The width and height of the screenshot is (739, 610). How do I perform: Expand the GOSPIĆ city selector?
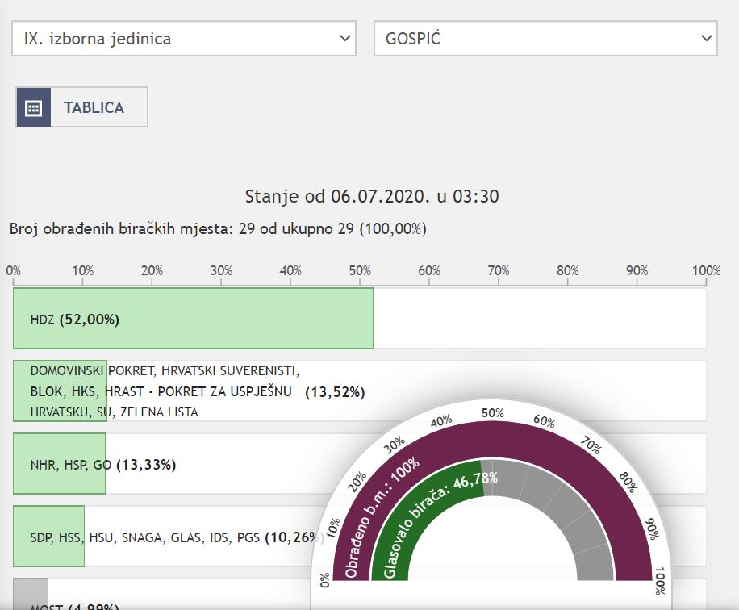[545, 39]
